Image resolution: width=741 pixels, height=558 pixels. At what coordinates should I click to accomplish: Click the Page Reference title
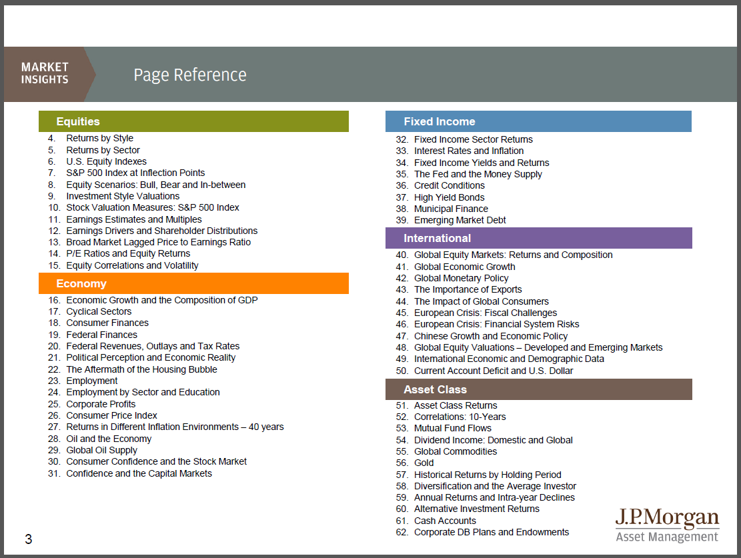[190, 75]
